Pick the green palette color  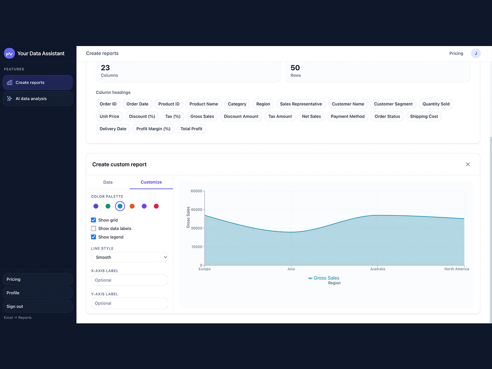point(108,206)
